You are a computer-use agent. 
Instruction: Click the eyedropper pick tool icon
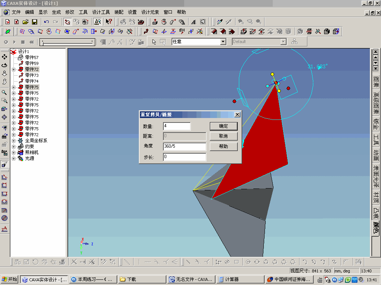pyautogui.click(x=220, y=22)
